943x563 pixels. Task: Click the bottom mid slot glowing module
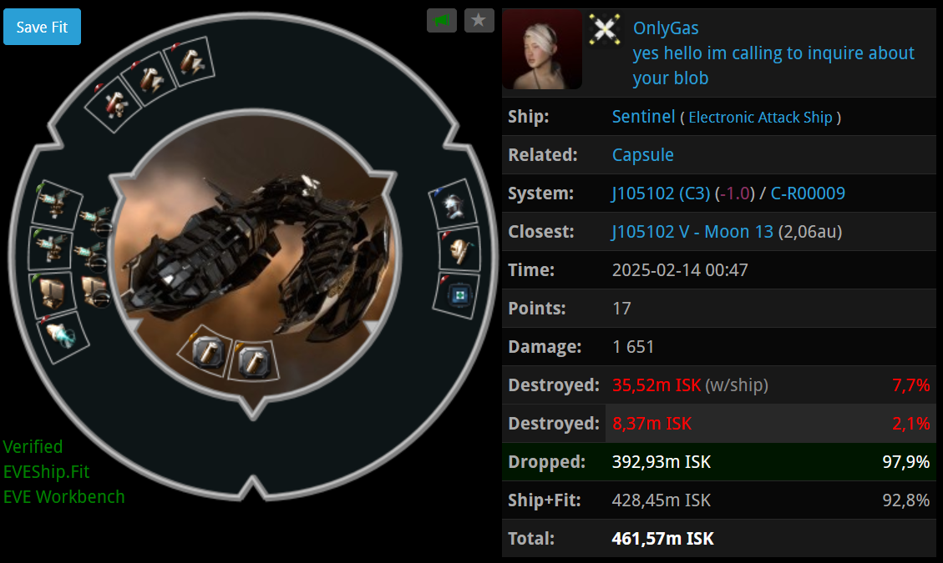tap(62, 336)
